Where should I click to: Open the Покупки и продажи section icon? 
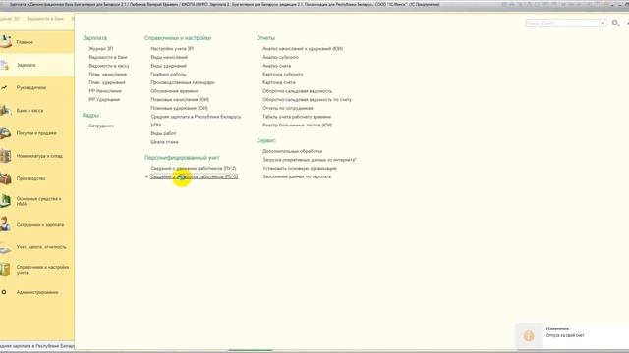click(x=5, y=133)
